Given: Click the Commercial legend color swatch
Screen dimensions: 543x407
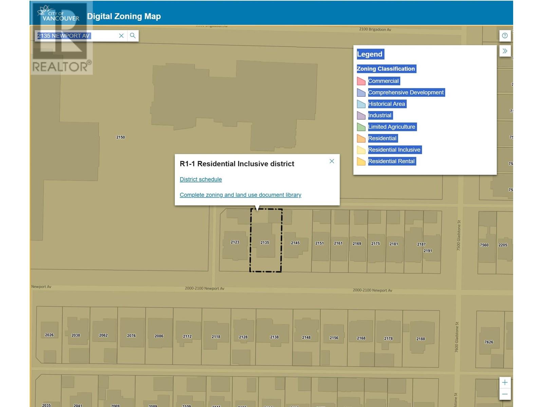Looking at the screenshot, I should [x=361, y=81].
